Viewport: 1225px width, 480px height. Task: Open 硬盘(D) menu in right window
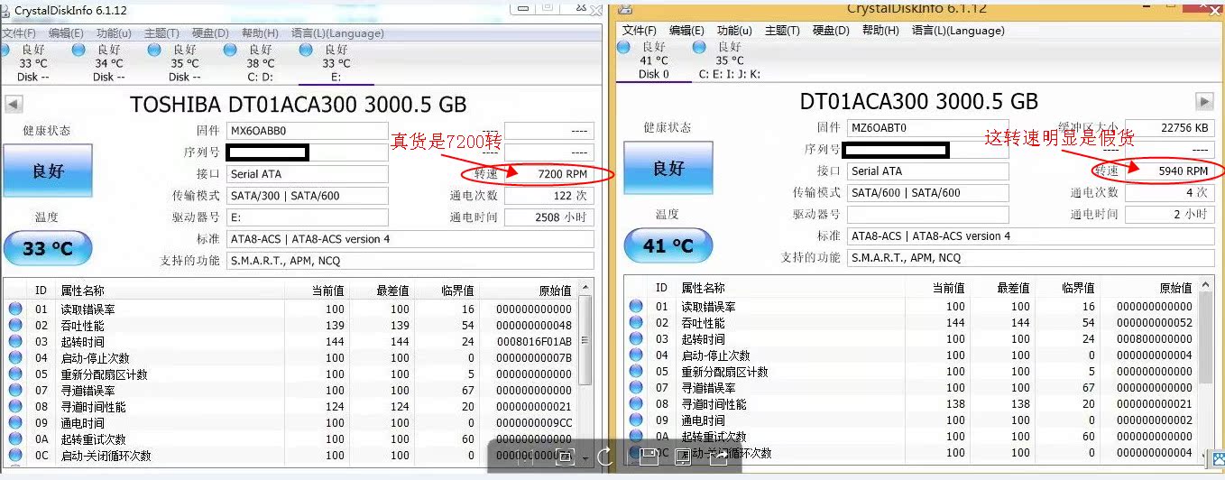click(x=831, y=30)
